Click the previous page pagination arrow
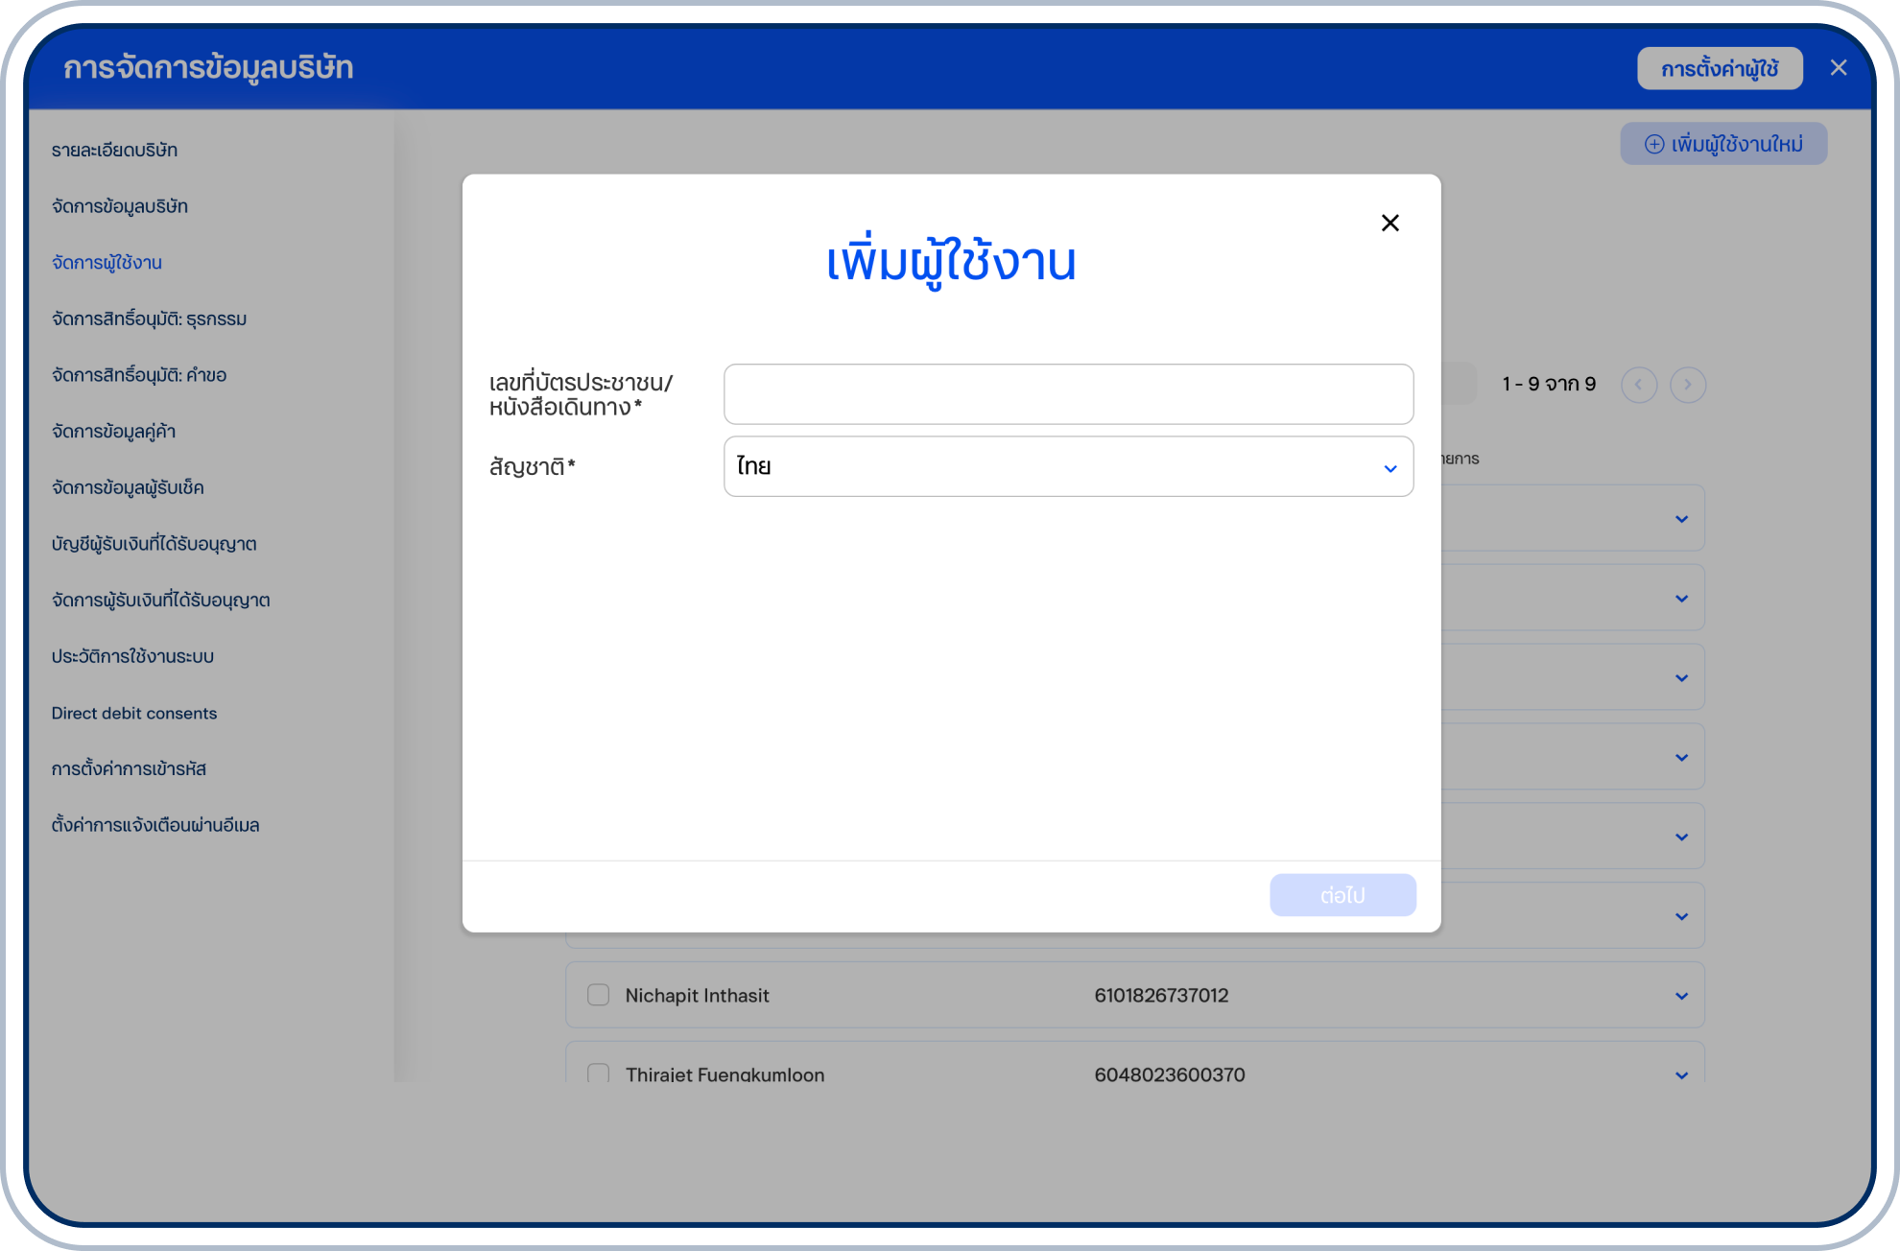 click(x=1640, y=385)
